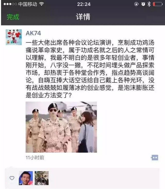Tap the WiFi status icon
165x189 pixels.
(x=42, y=4)
